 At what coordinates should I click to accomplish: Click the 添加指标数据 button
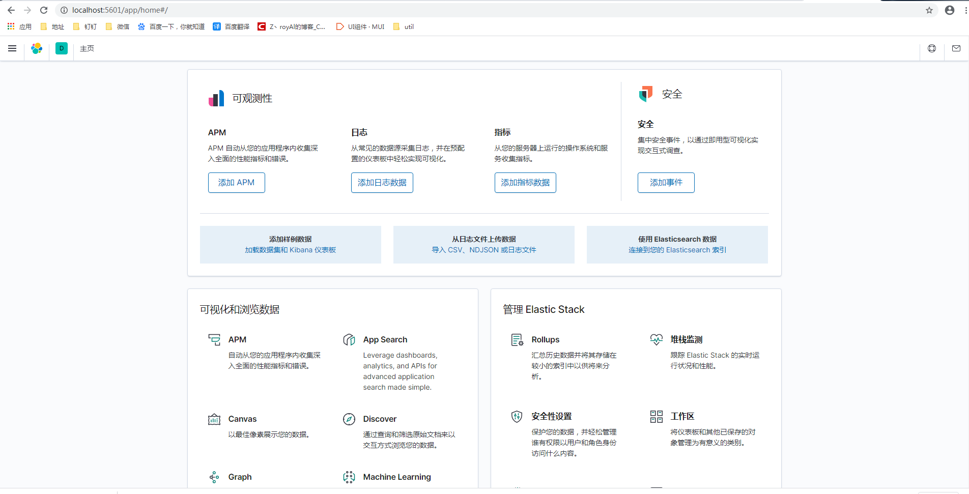(525, 183)
